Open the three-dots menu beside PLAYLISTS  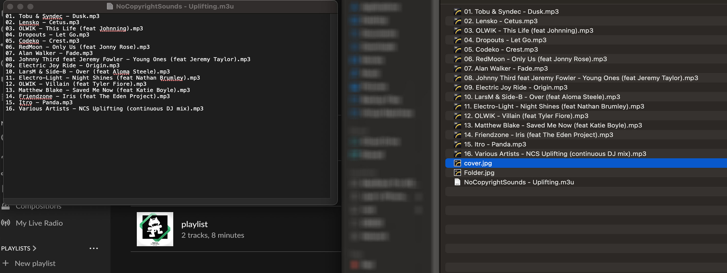point(94,248)
